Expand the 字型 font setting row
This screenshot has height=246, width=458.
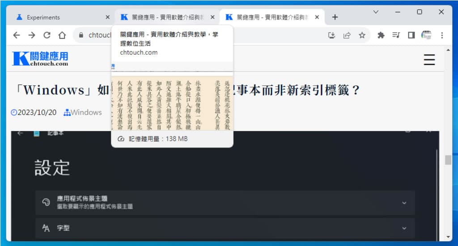point(404,228)
